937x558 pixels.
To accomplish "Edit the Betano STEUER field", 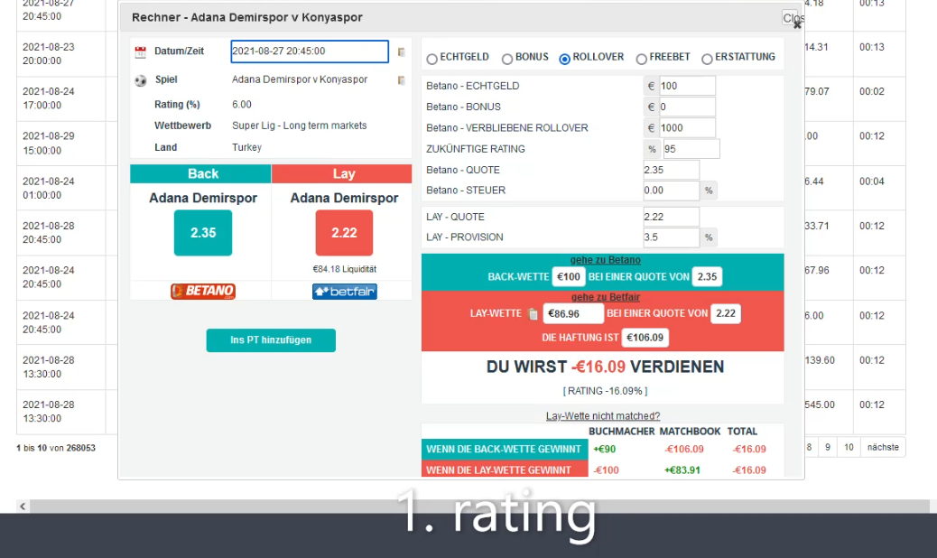I will click(x=671, y=190).
